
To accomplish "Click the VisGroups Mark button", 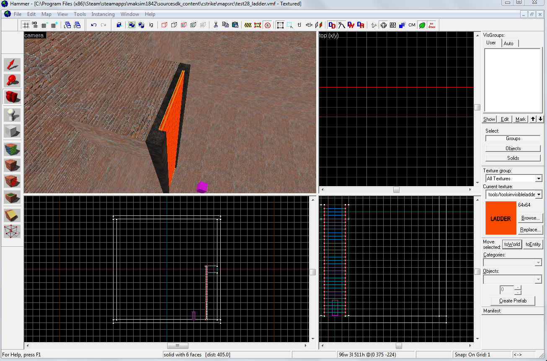I will [x=521, y=119].
